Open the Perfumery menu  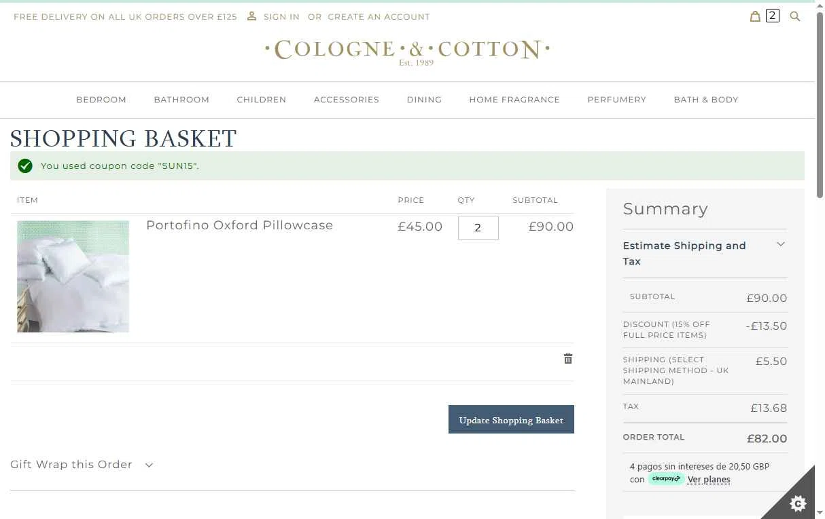tap(617, 100)
